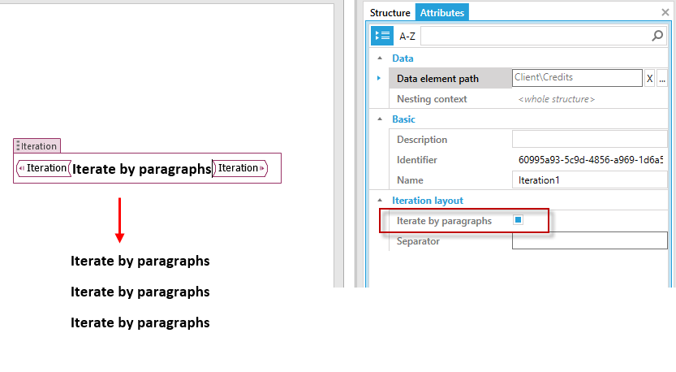Sort attributes alphabetically with A-Z
Image resolution: width=676 pixels, height=372 pixels.
click(x=407, y=37)
